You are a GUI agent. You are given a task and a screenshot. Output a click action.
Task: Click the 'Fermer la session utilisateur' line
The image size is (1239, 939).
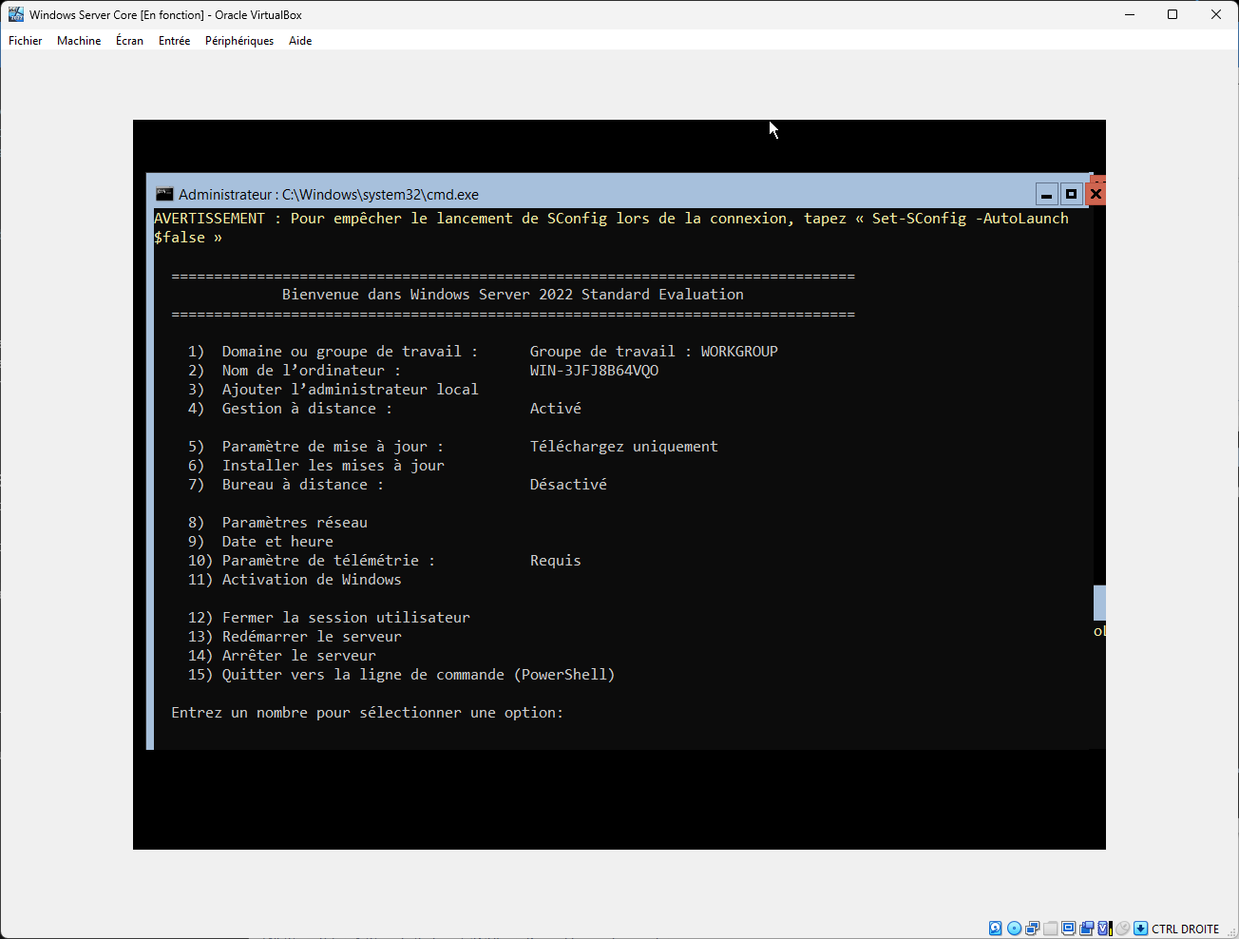pos(329,618)
